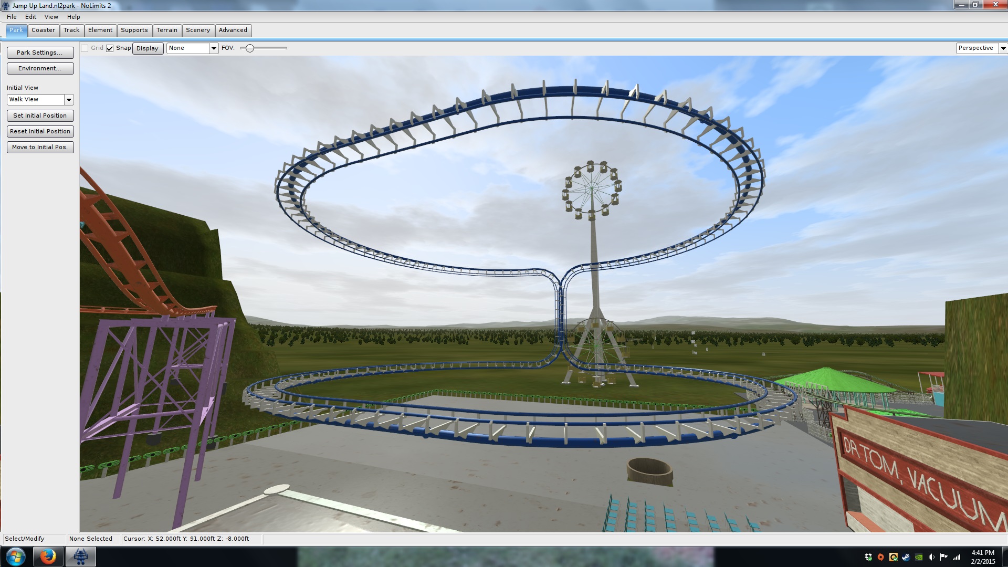
Task: Open the Edit menu
Action: 30,17
